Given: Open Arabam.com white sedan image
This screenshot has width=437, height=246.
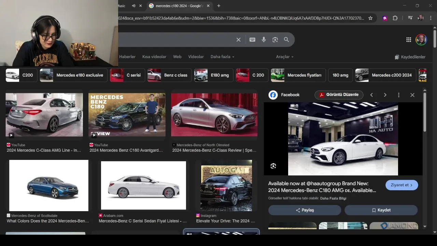Looking at the screenshot, I should pos(143,186).
